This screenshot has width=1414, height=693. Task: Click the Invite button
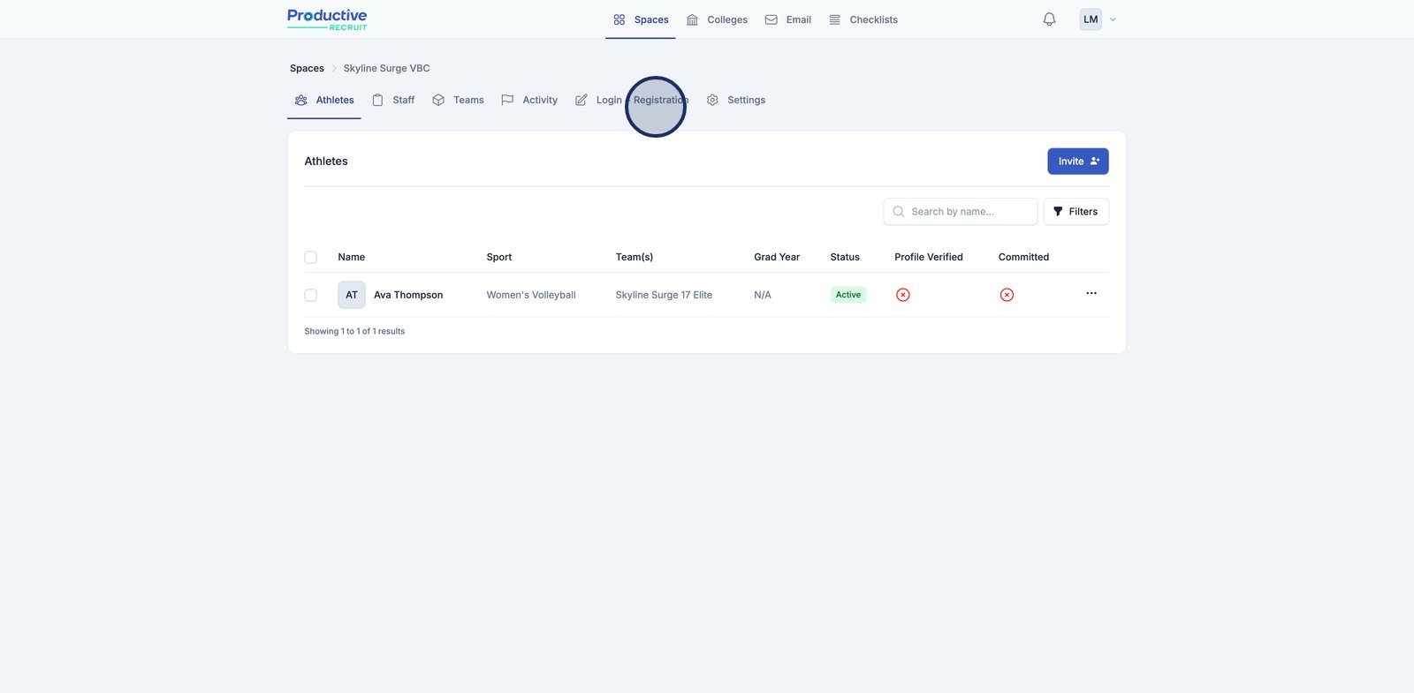click(1077, 162)
